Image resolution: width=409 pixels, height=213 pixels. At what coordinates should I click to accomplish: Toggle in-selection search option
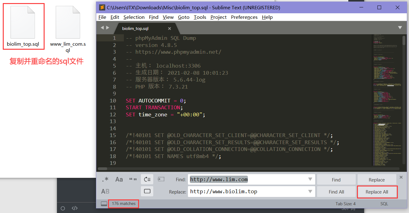pyautogui.click(x=161, y=179)
